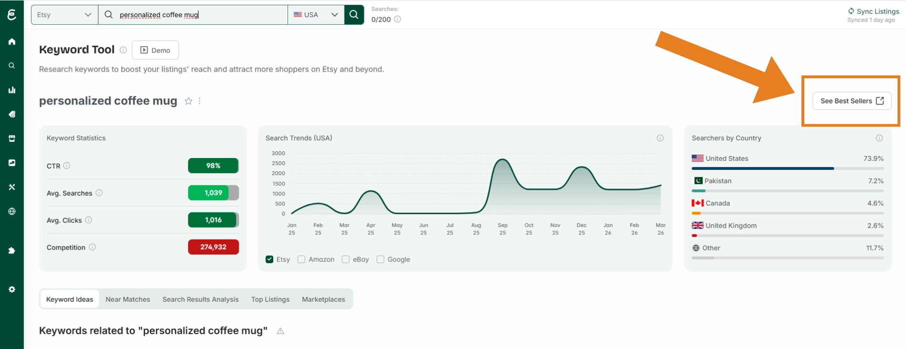Click the image chart icon in sidebar
906x349 pixels.
[x=12, y=163]
